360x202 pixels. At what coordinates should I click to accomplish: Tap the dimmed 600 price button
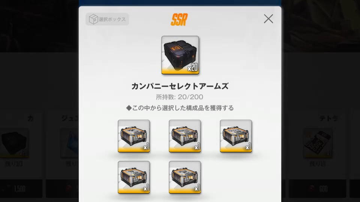pos(317,189)
